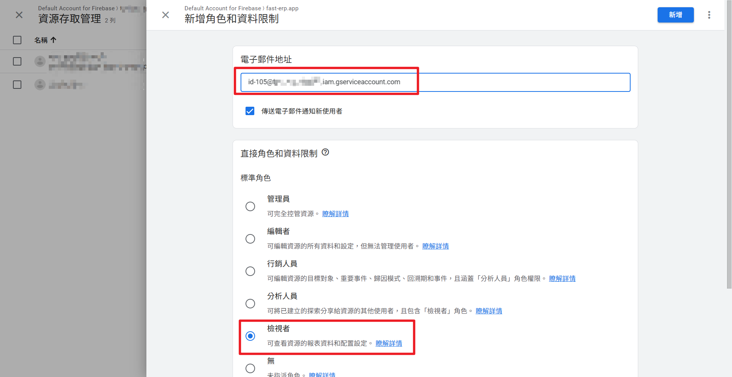Check the second user's row checkbox
The width and height of the screenshot is (732, 377).
pyautogui.click(x=17, y=85)
